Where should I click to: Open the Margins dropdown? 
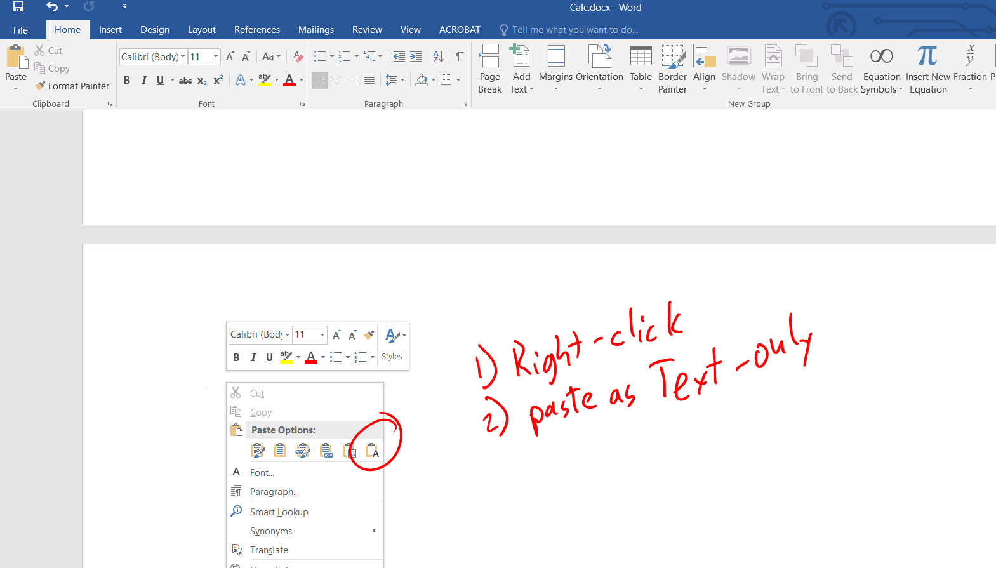pyautogui.click(x=556, y=70)
